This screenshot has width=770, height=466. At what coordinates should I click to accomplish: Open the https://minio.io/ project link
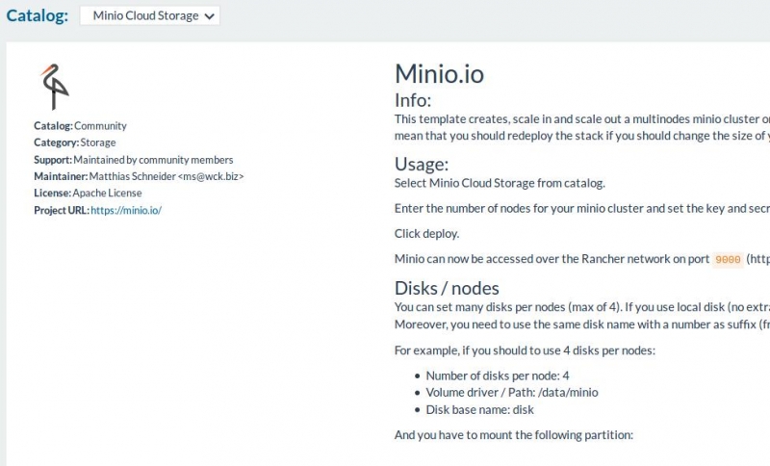click(126, 210)
